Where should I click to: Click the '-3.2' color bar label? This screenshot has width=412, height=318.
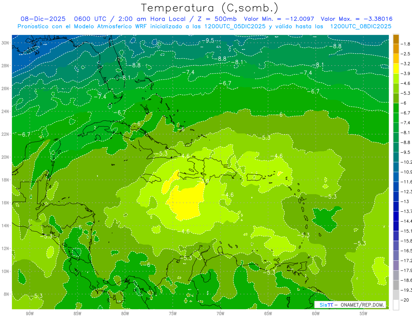pyautogui.click(x=405, y=64)
